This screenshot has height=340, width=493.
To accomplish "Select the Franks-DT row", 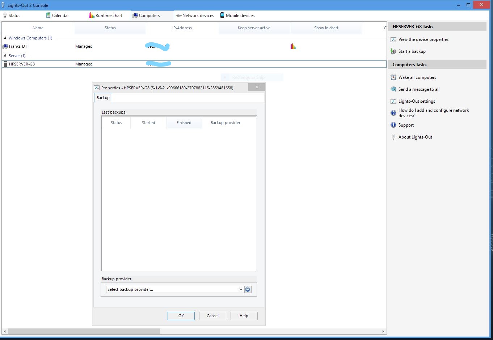I will point(194,46).
